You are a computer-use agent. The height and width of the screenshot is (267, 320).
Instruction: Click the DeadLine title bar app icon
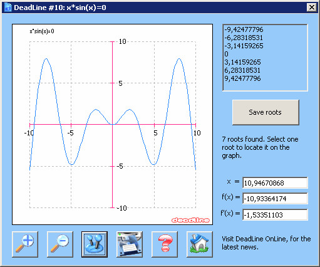[x=8, y=8]
